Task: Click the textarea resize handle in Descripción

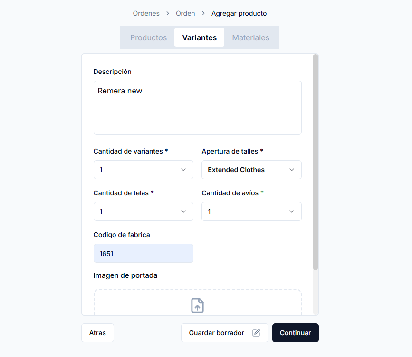Action: click(x=299, y=132)
